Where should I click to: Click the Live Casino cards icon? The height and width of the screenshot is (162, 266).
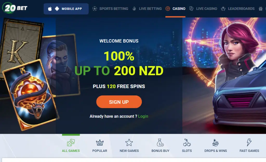click(x=191, y=9)
